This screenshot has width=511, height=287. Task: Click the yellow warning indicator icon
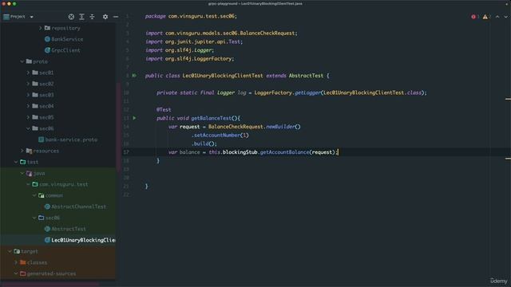485,17
